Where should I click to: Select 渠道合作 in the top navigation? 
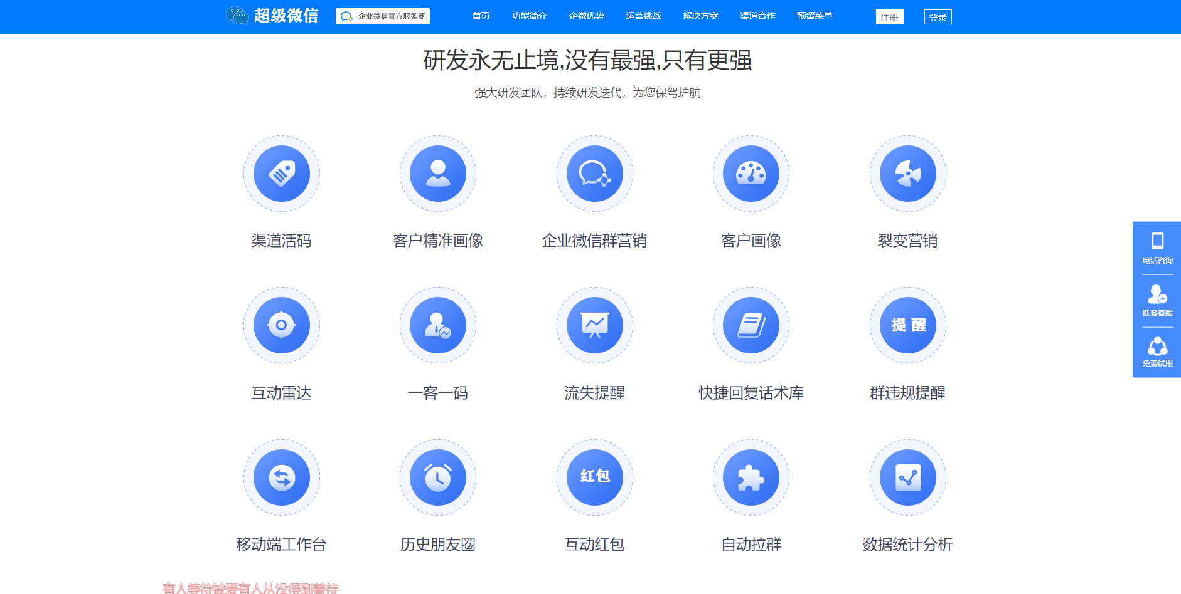757,16
